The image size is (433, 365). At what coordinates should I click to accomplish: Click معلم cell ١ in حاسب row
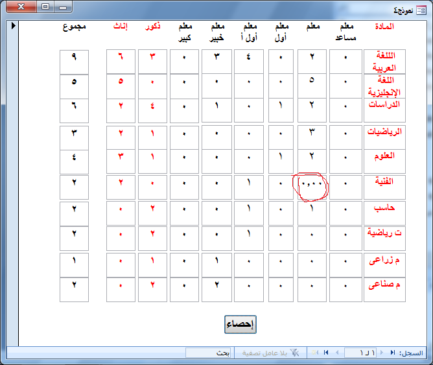312,213
